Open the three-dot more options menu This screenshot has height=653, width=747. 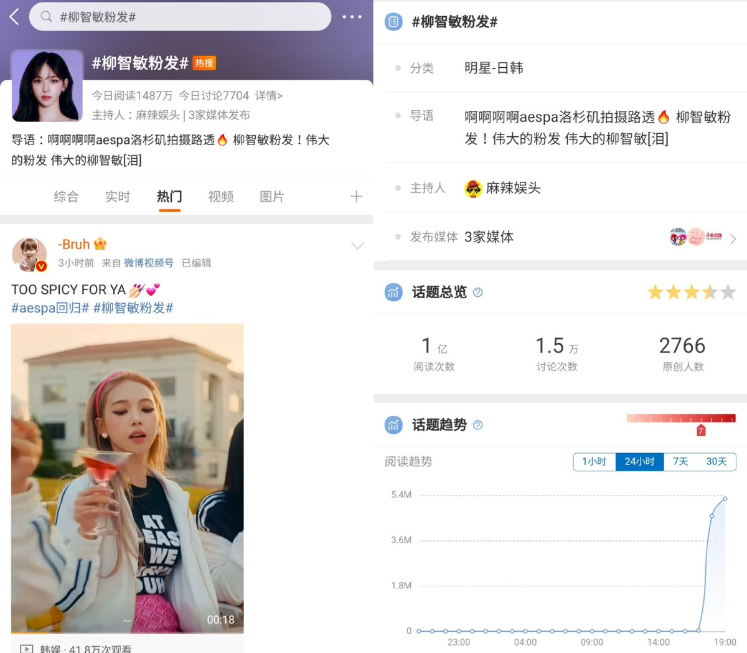[352, 17]
